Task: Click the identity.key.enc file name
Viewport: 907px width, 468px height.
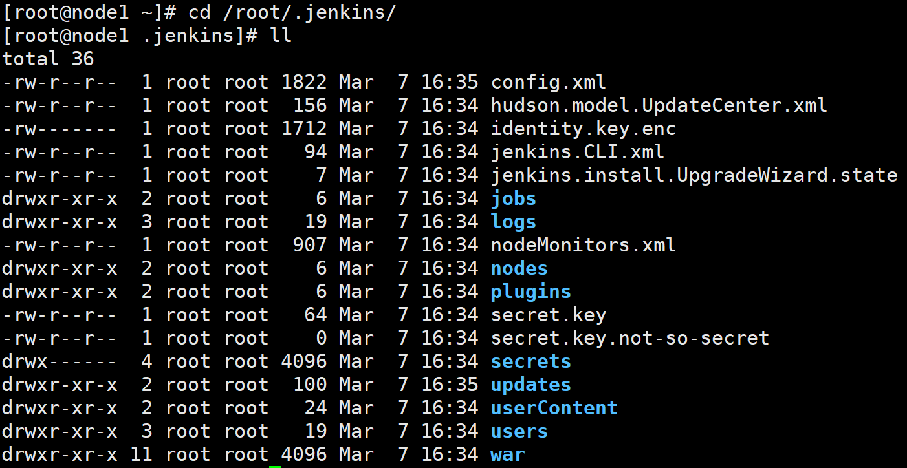Action: click(x=584, y=129)
